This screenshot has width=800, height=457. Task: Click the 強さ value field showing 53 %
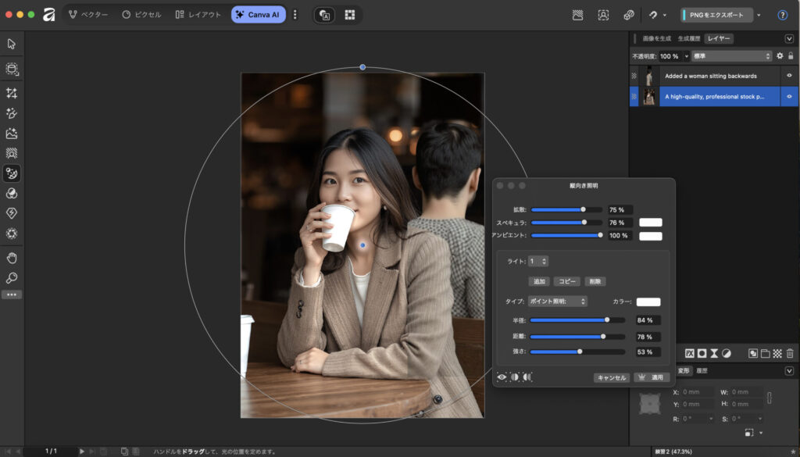point(648,352)
